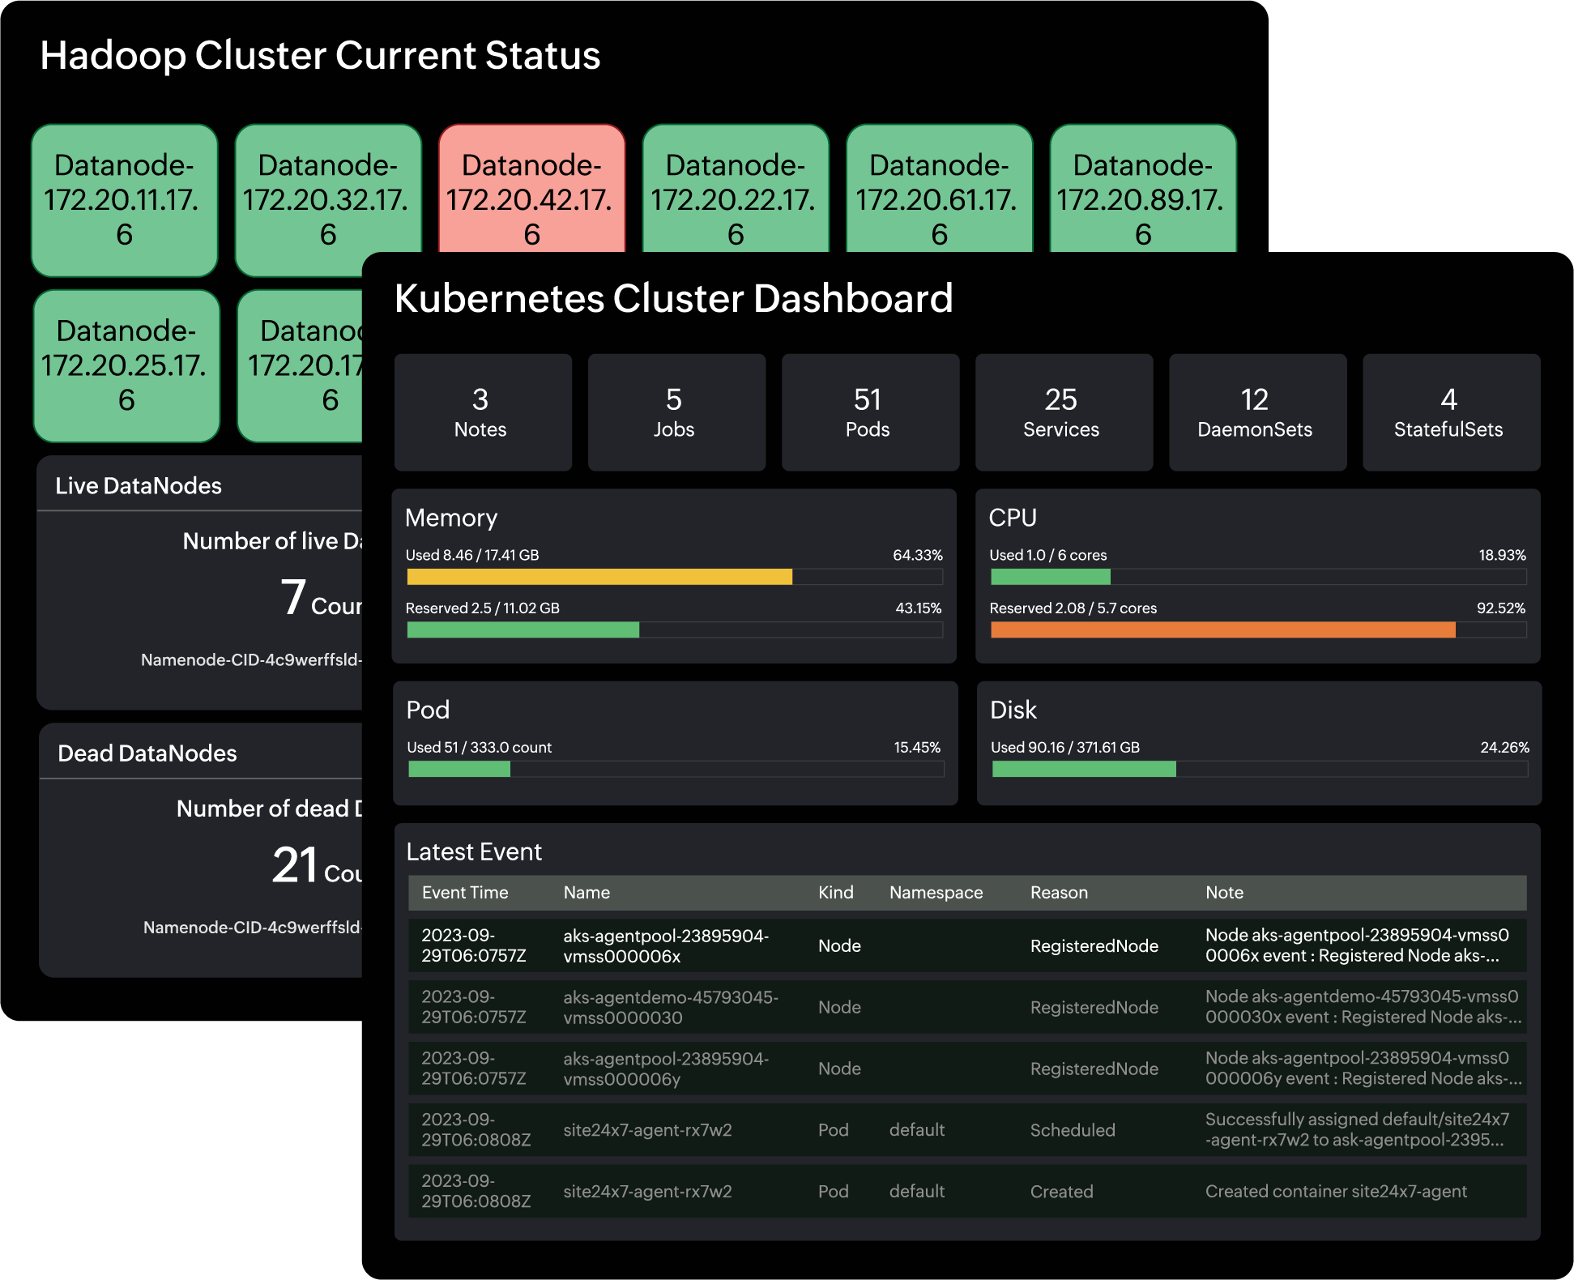Screen dimensions: 1574x1280
Task: Sort by Namespace column header
Action: (936, 892)
